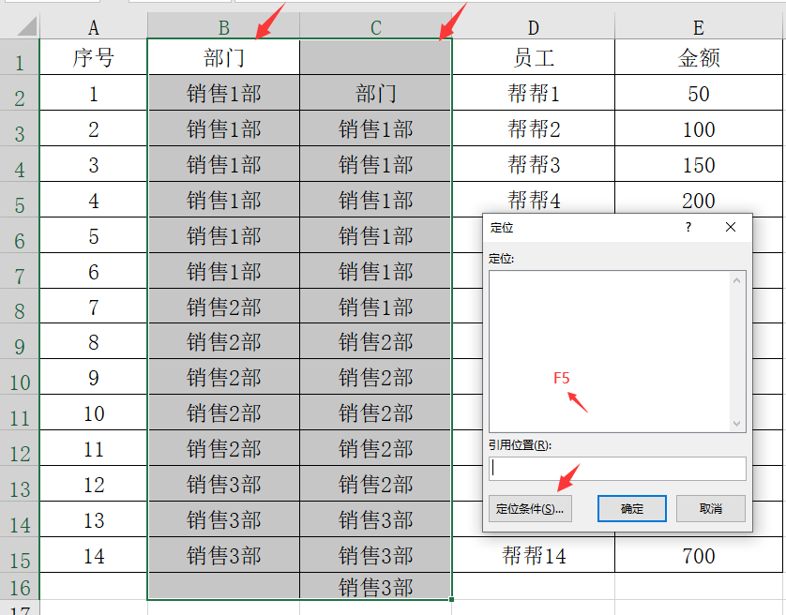
Task: Select row 5 header
Action: 20,200
